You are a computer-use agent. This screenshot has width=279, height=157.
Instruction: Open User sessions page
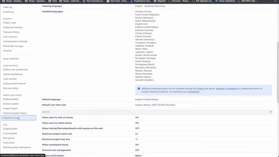(10, 37)
